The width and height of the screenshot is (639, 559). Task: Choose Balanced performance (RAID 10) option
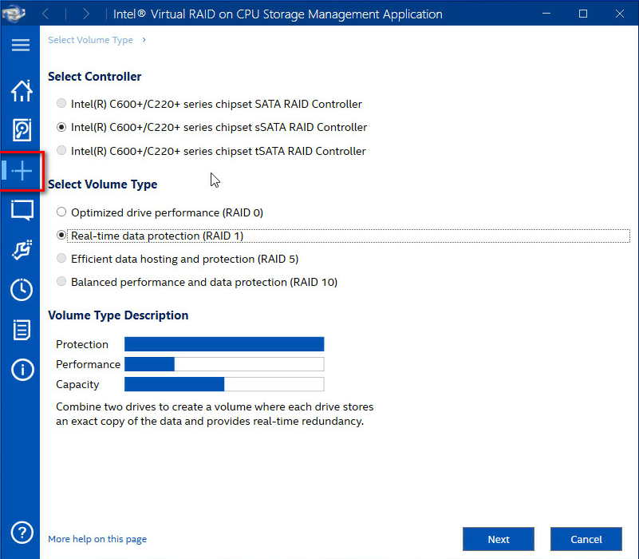pos(61,282)
